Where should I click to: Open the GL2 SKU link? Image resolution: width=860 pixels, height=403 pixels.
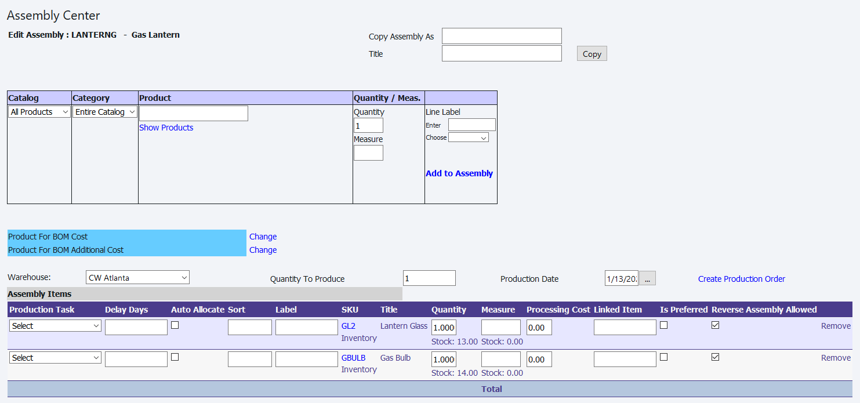348,326
